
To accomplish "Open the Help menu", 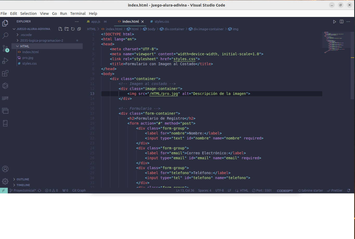I will [93, 14].
